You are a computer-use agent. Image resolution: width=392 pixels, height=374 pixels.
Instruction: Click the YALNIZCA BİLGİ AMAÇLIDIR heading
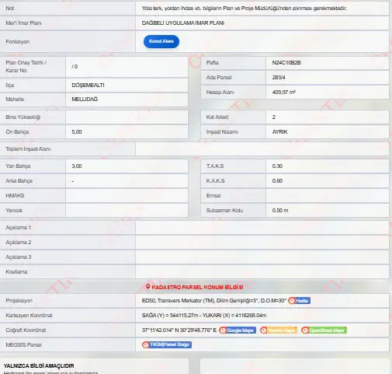pos(39,365)
